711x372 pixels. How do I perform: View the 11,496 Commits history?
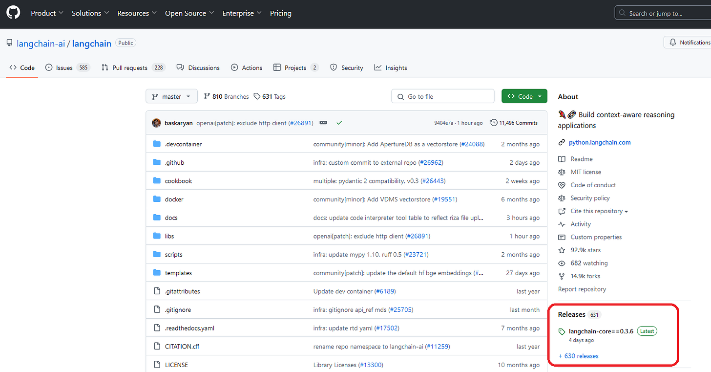pos(514,123)
